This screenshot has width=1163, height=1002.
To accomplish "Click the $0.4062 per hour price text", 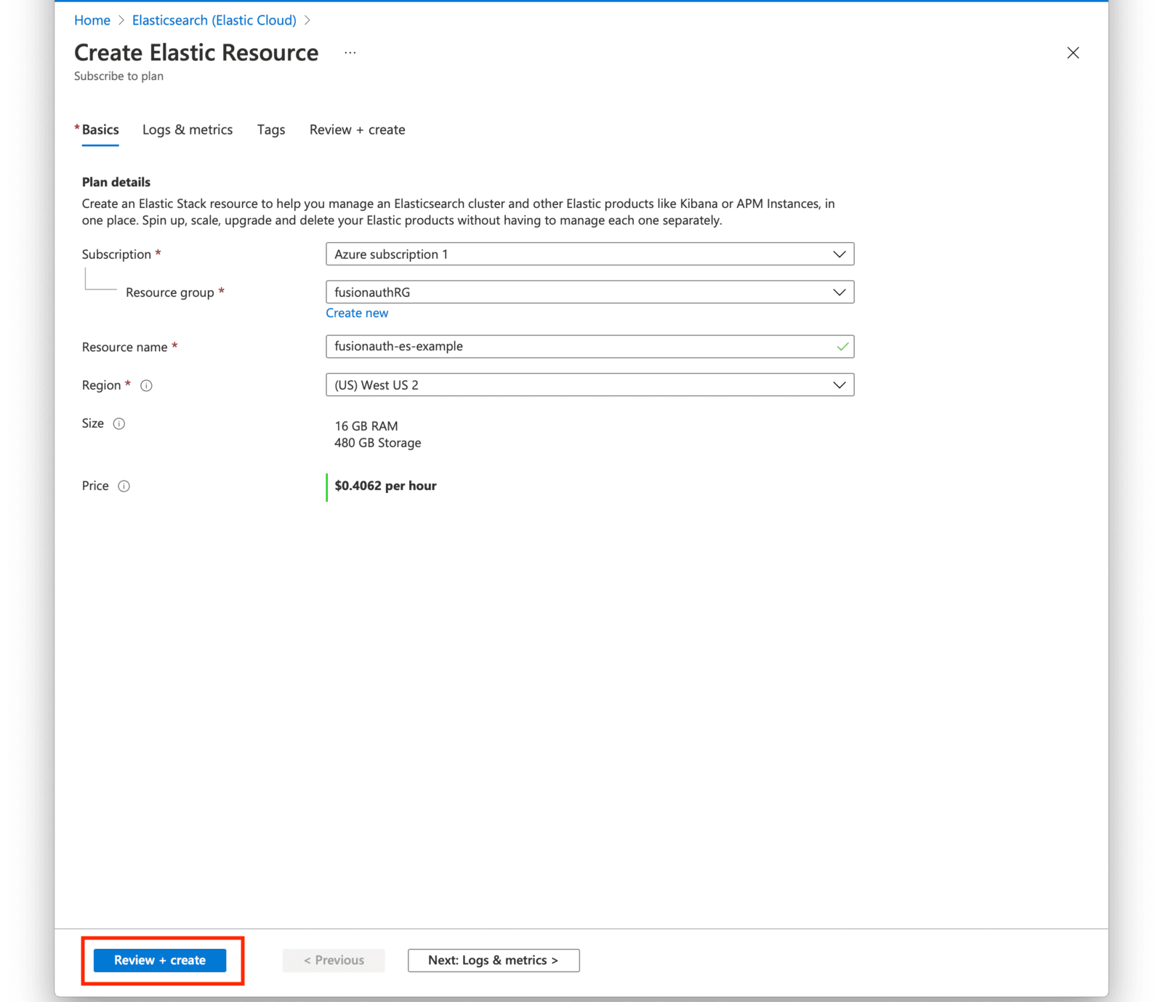I will pyautogui.click(x=386, y=486).
